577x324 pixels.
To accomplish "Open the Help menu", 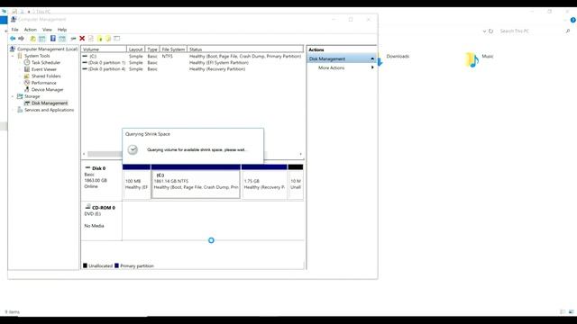I will (x=62, y=30).
